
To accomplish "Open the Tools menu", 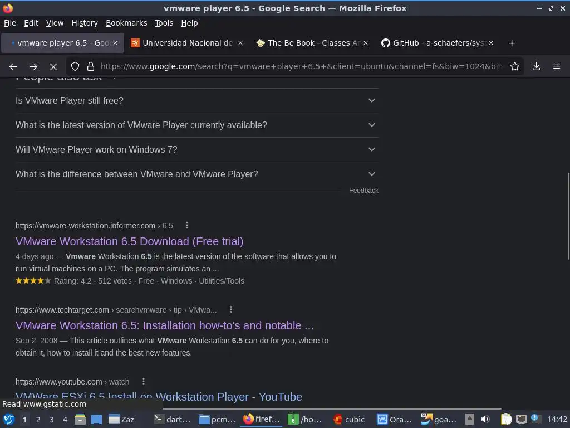I will coord(164,23).
